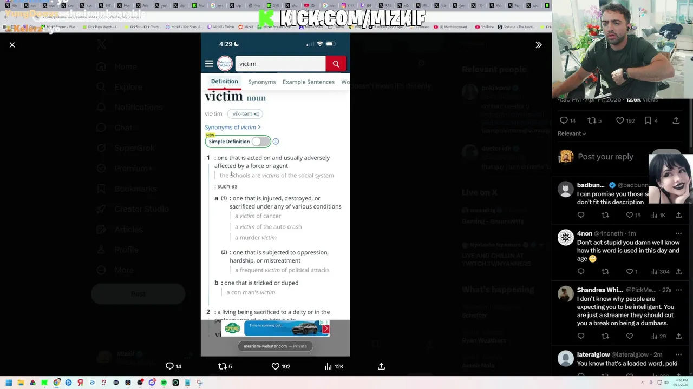Open 4non's profile avatar
Viewport: 693px width, 389px height.
566,238
